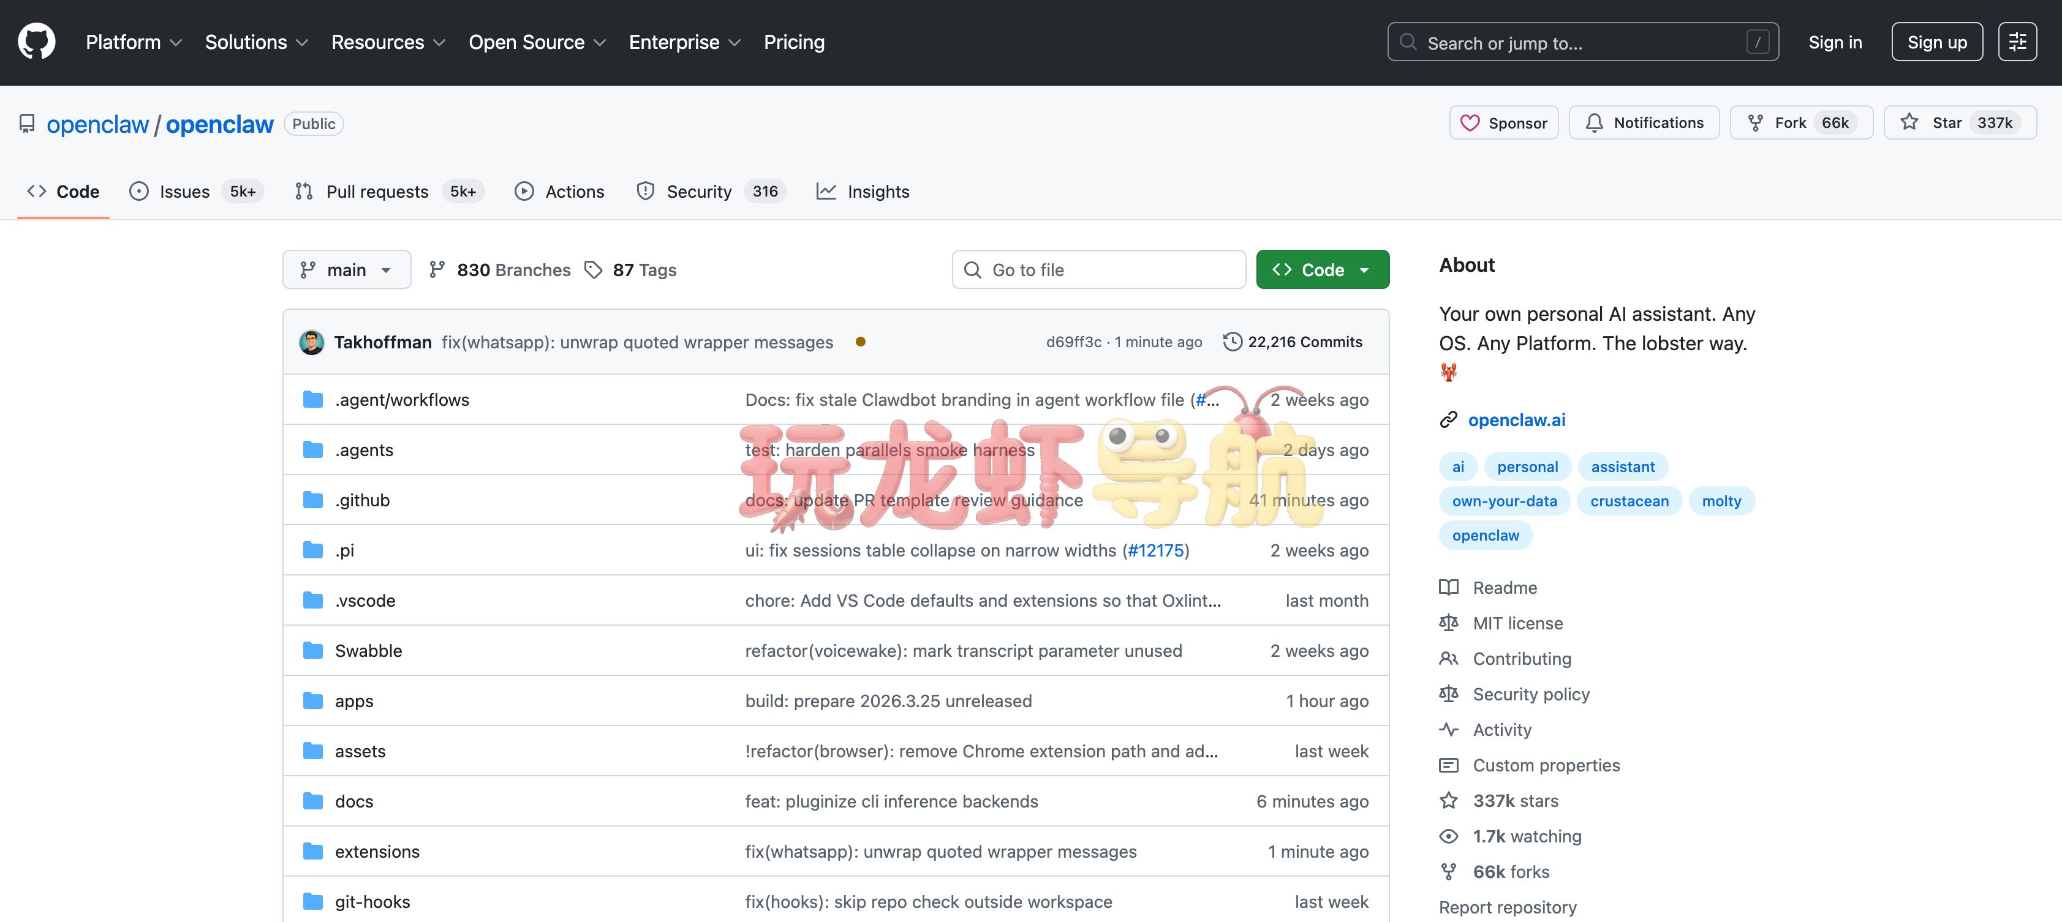
Task: Expand the Enterprise menu
Action: click(x=684, y=42)
